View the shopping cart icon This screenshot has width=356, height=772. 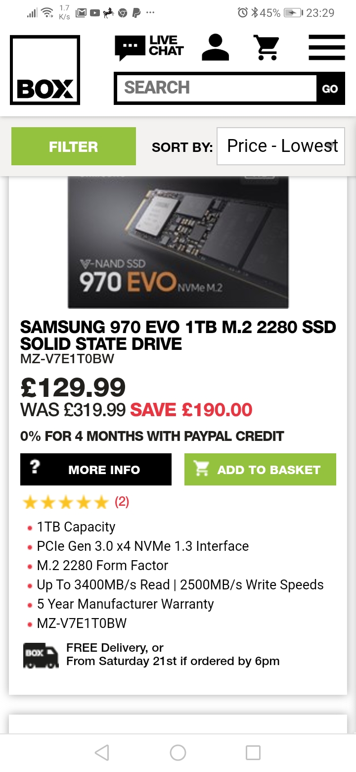point(267,48)
